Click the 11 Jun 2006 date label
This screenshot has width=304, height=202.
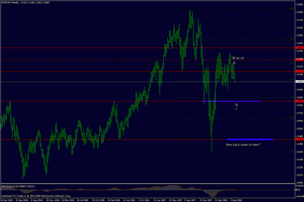coord(129,200)
